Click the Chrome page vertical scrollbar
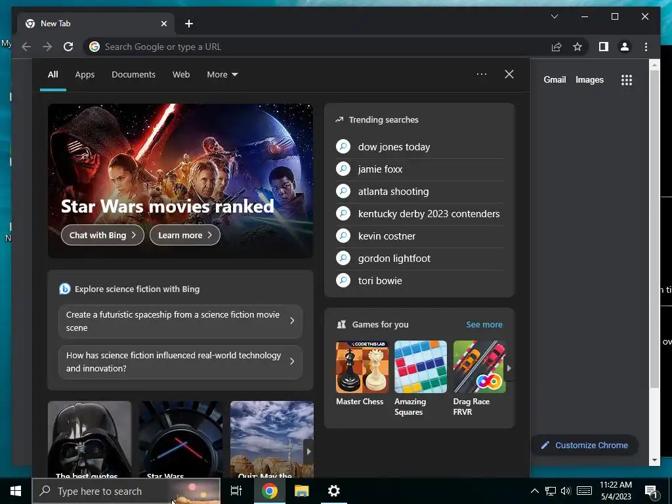Image resolution: width=672 pixels, height=504 pixels. coord(654,229)
